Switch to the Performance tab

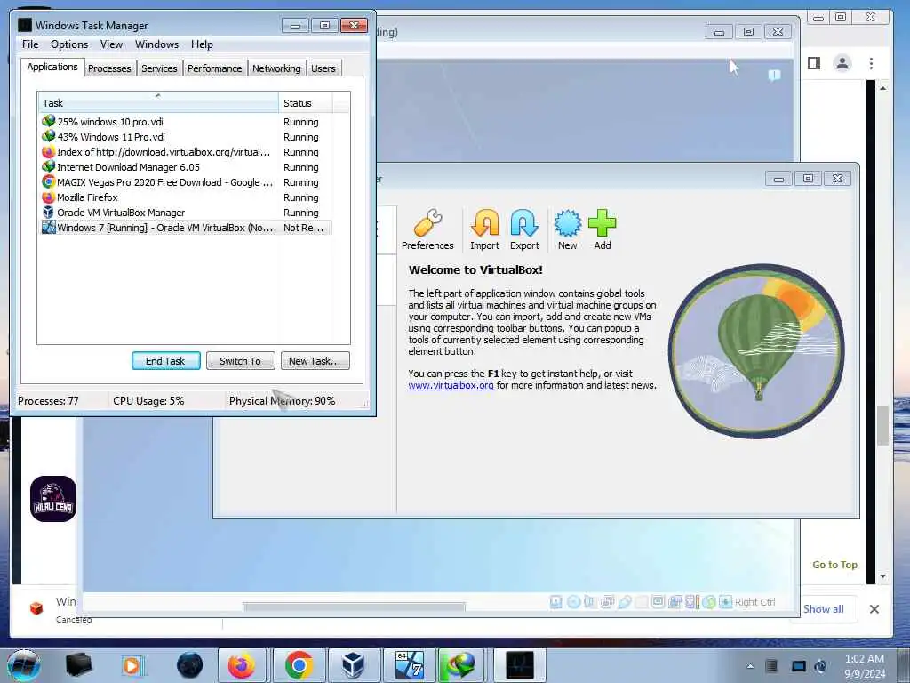point(215,68)
